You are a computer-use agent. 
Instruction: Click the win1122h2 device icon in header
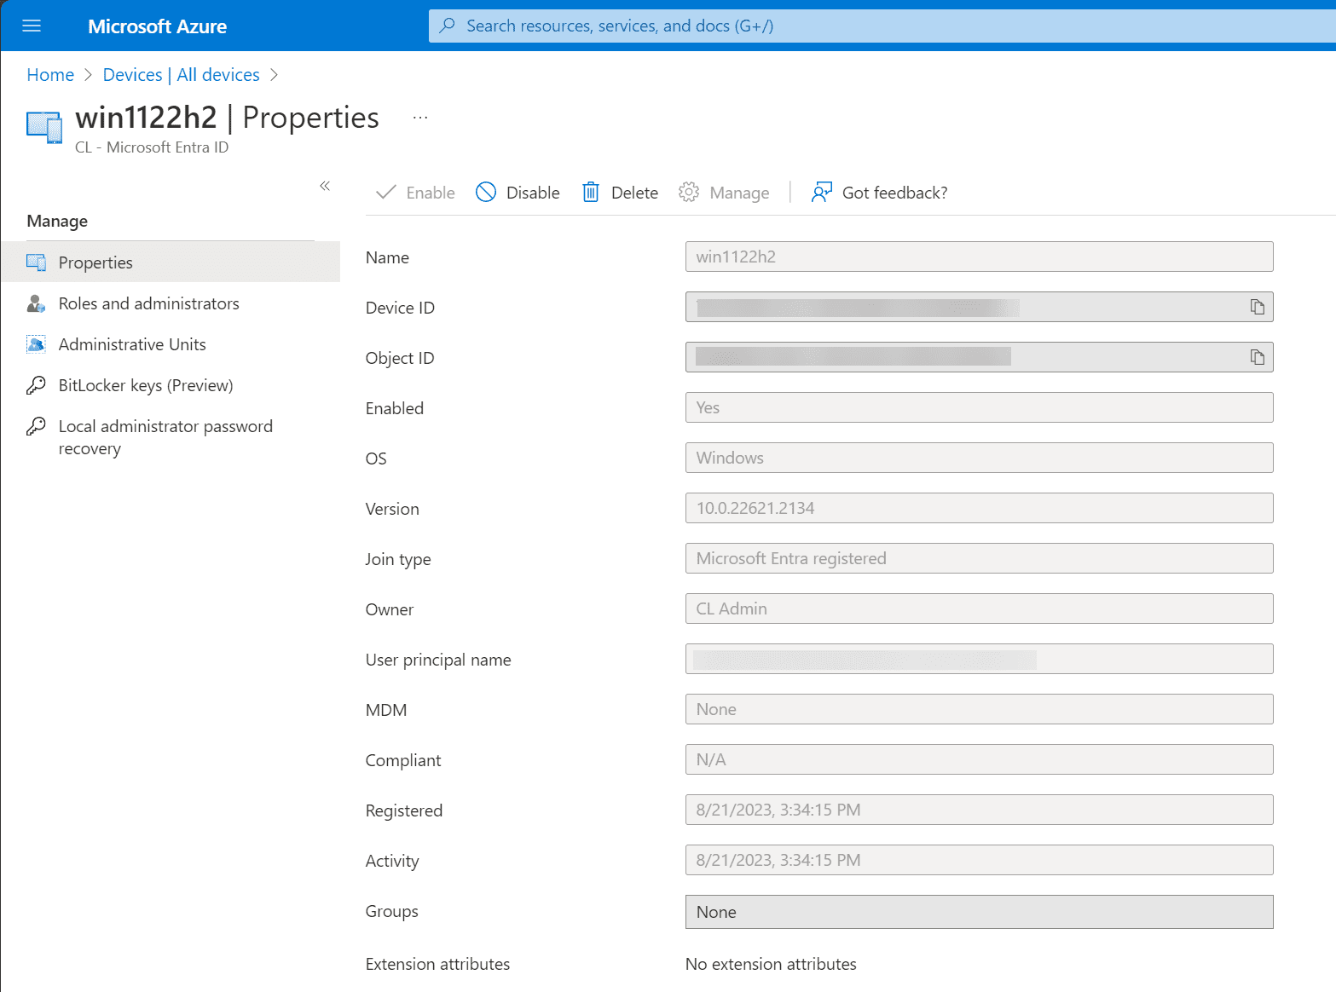click(44, 127)
